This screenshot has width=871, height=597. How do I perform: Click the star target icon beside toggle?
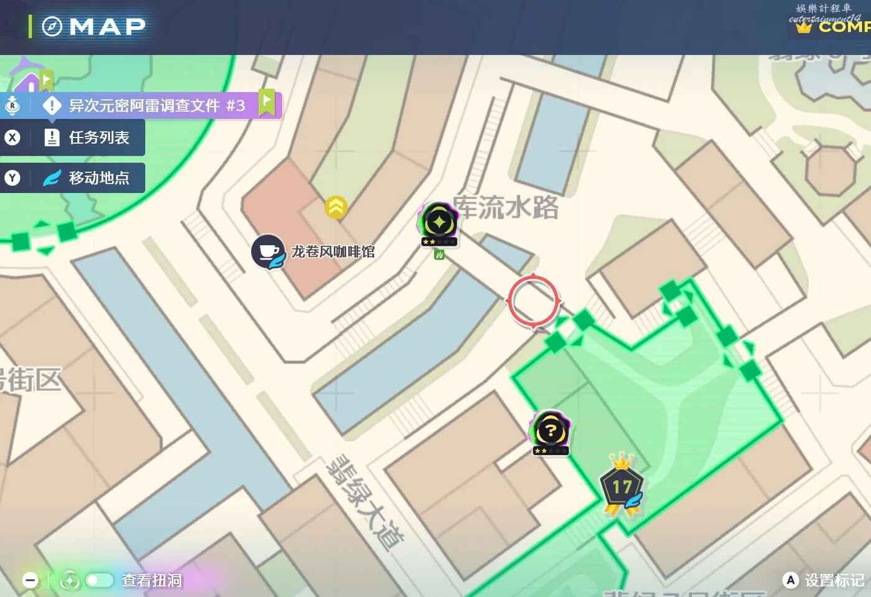tap(70, 581)
